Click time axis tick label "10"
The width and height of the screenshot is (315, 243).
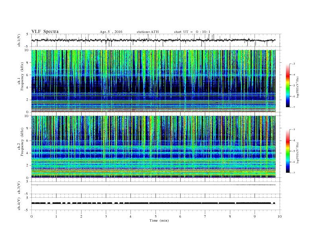(280, 216)
